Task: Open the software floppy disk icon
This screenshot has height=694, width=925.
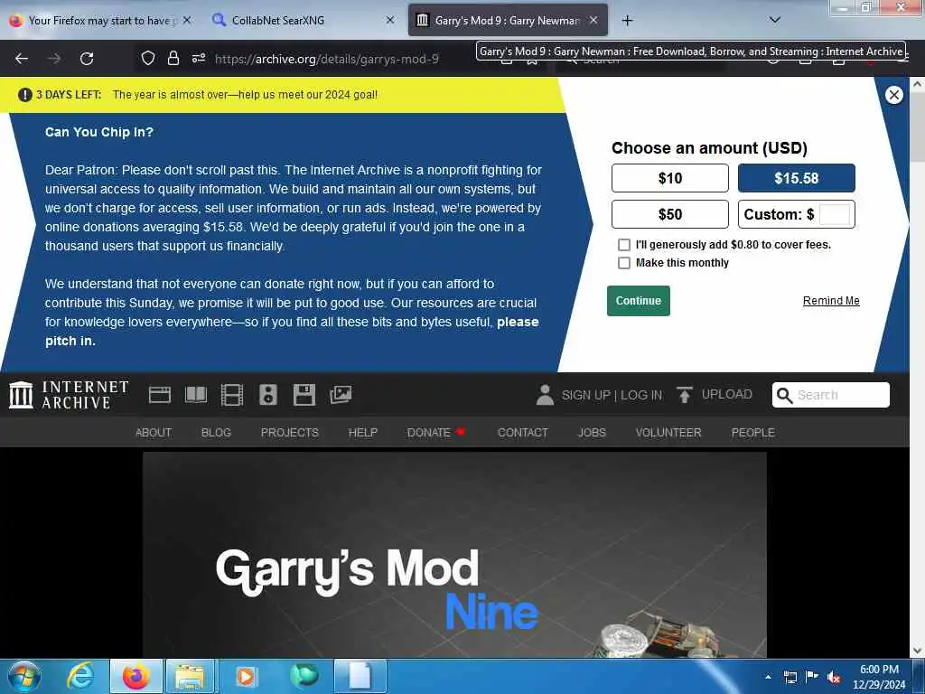Action: point(304,395)
